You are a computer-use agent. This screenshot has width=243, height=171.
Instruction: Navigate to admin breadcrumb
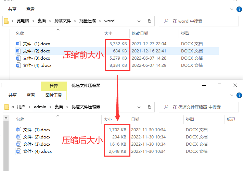(x=40, y=107)
